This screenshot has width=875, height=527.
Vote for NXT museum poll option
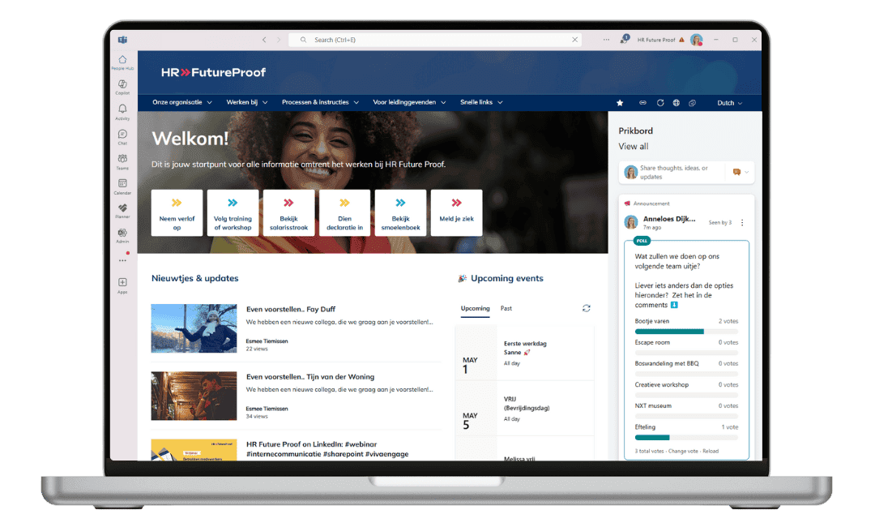[x=686, y=410]
